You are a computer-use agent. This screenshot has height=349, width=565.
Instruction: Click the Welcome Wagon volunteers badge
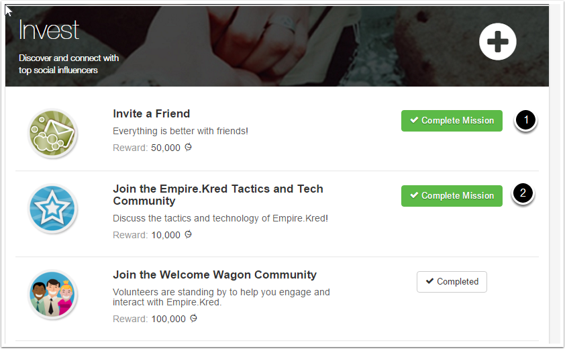tap(54, 295)
